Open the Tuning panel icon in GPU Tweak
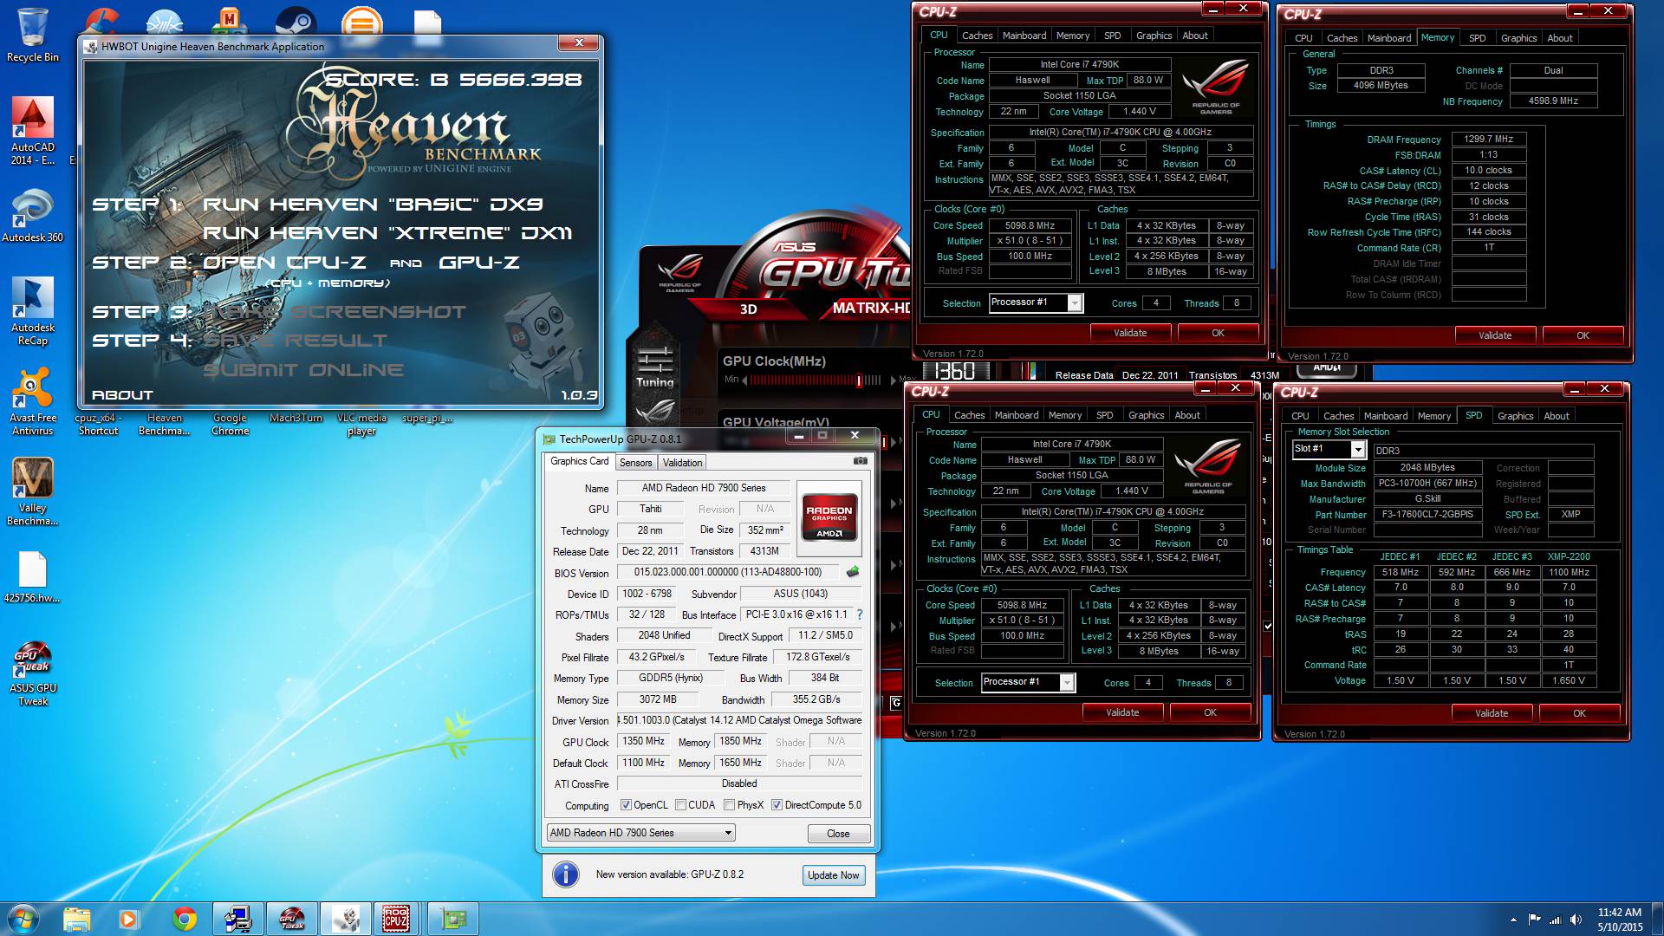The height and width of the screenshot is (936, 1664). pos(654,366)
